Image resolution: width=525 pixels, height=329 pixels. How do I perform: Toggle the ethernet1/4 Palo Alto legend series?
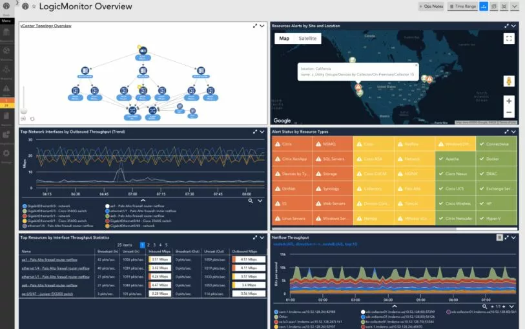(58, 226)
